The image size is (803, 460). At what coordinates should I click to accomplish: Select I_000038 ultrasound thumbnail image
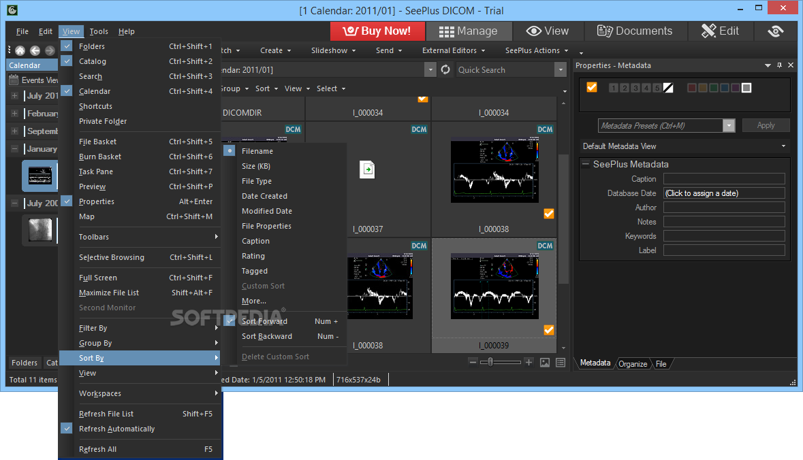tap(494, 171)
